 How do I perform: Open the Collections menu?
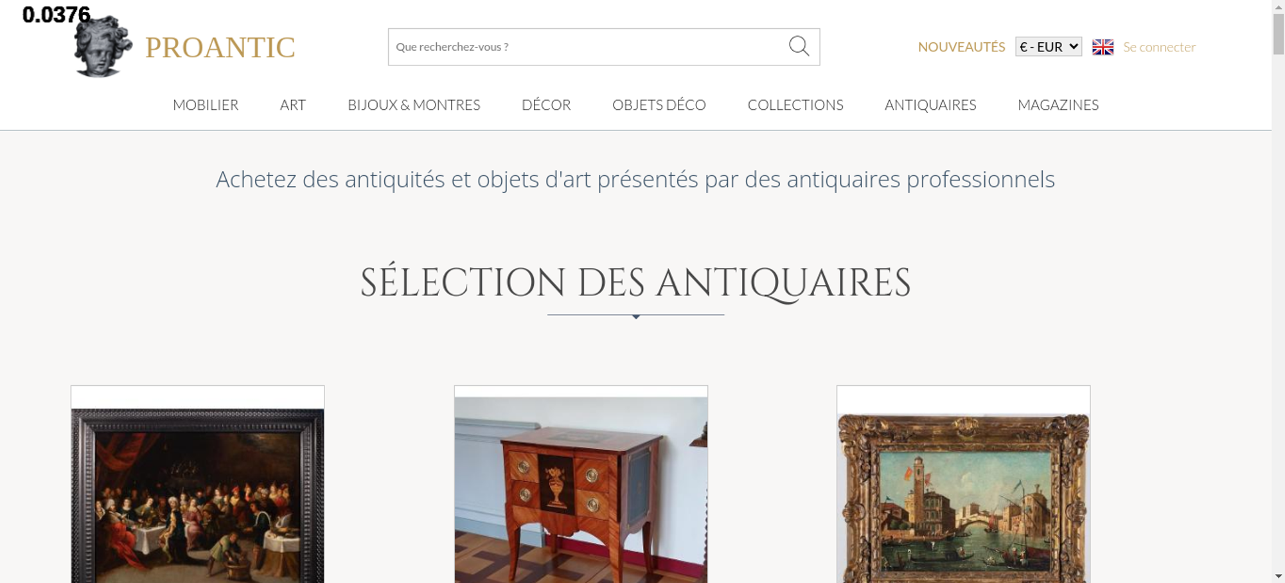pos(795,105)
